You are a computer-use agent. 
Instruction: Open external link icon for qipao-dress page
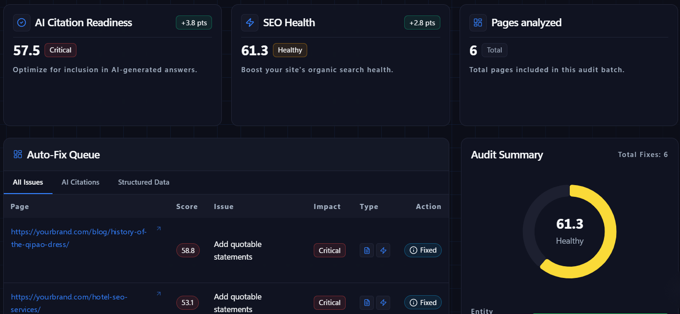[x=159, y=229]
